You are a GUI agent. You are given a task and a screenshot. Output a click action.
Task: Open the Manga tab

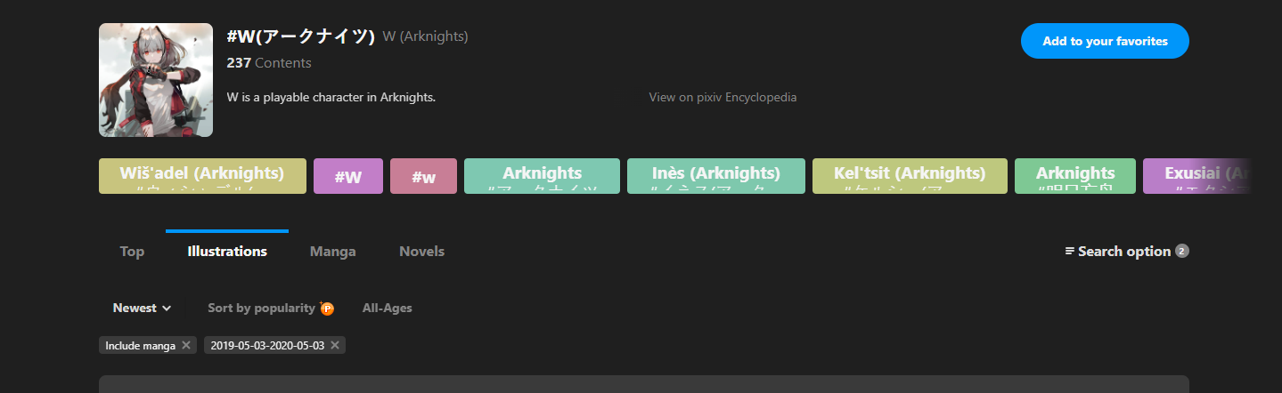(332, 252)
